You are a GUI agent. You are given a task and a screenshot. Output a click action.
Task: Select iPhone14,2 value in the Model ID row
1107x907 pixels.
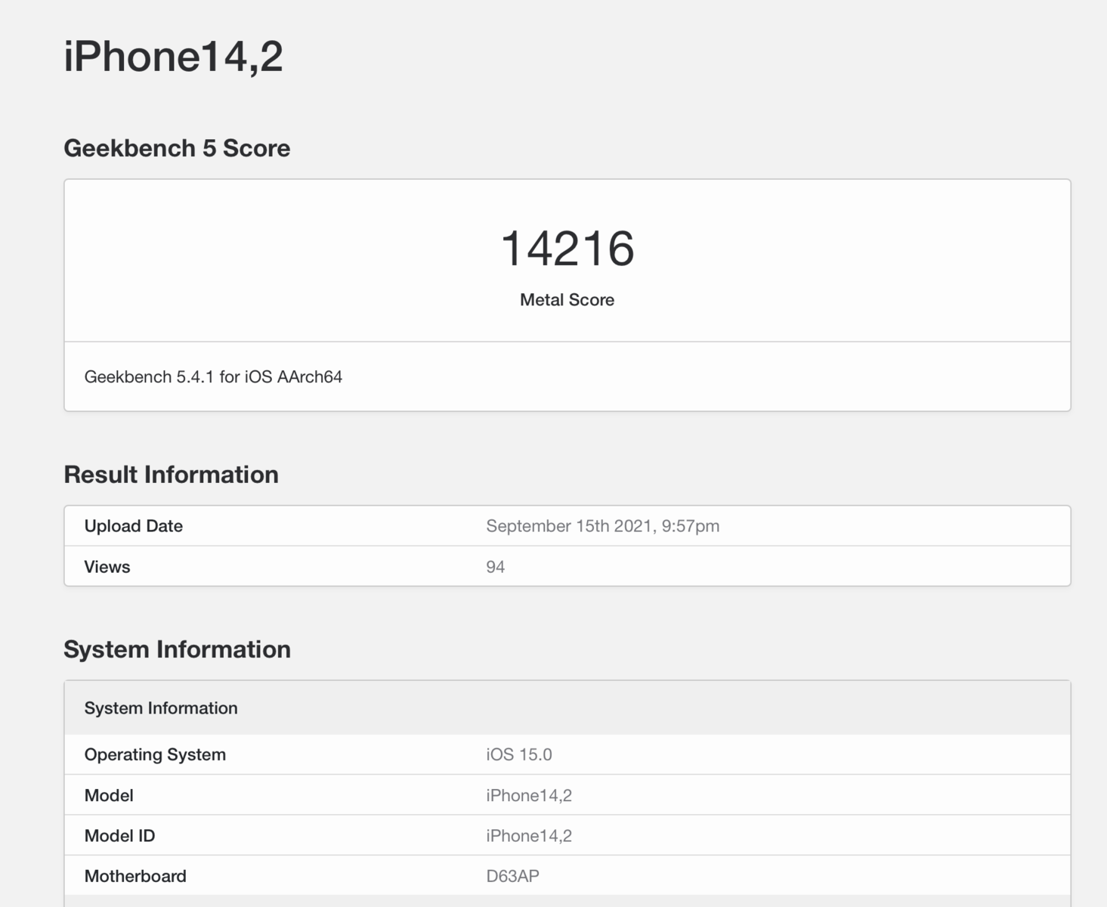click(x=529, y=836)
